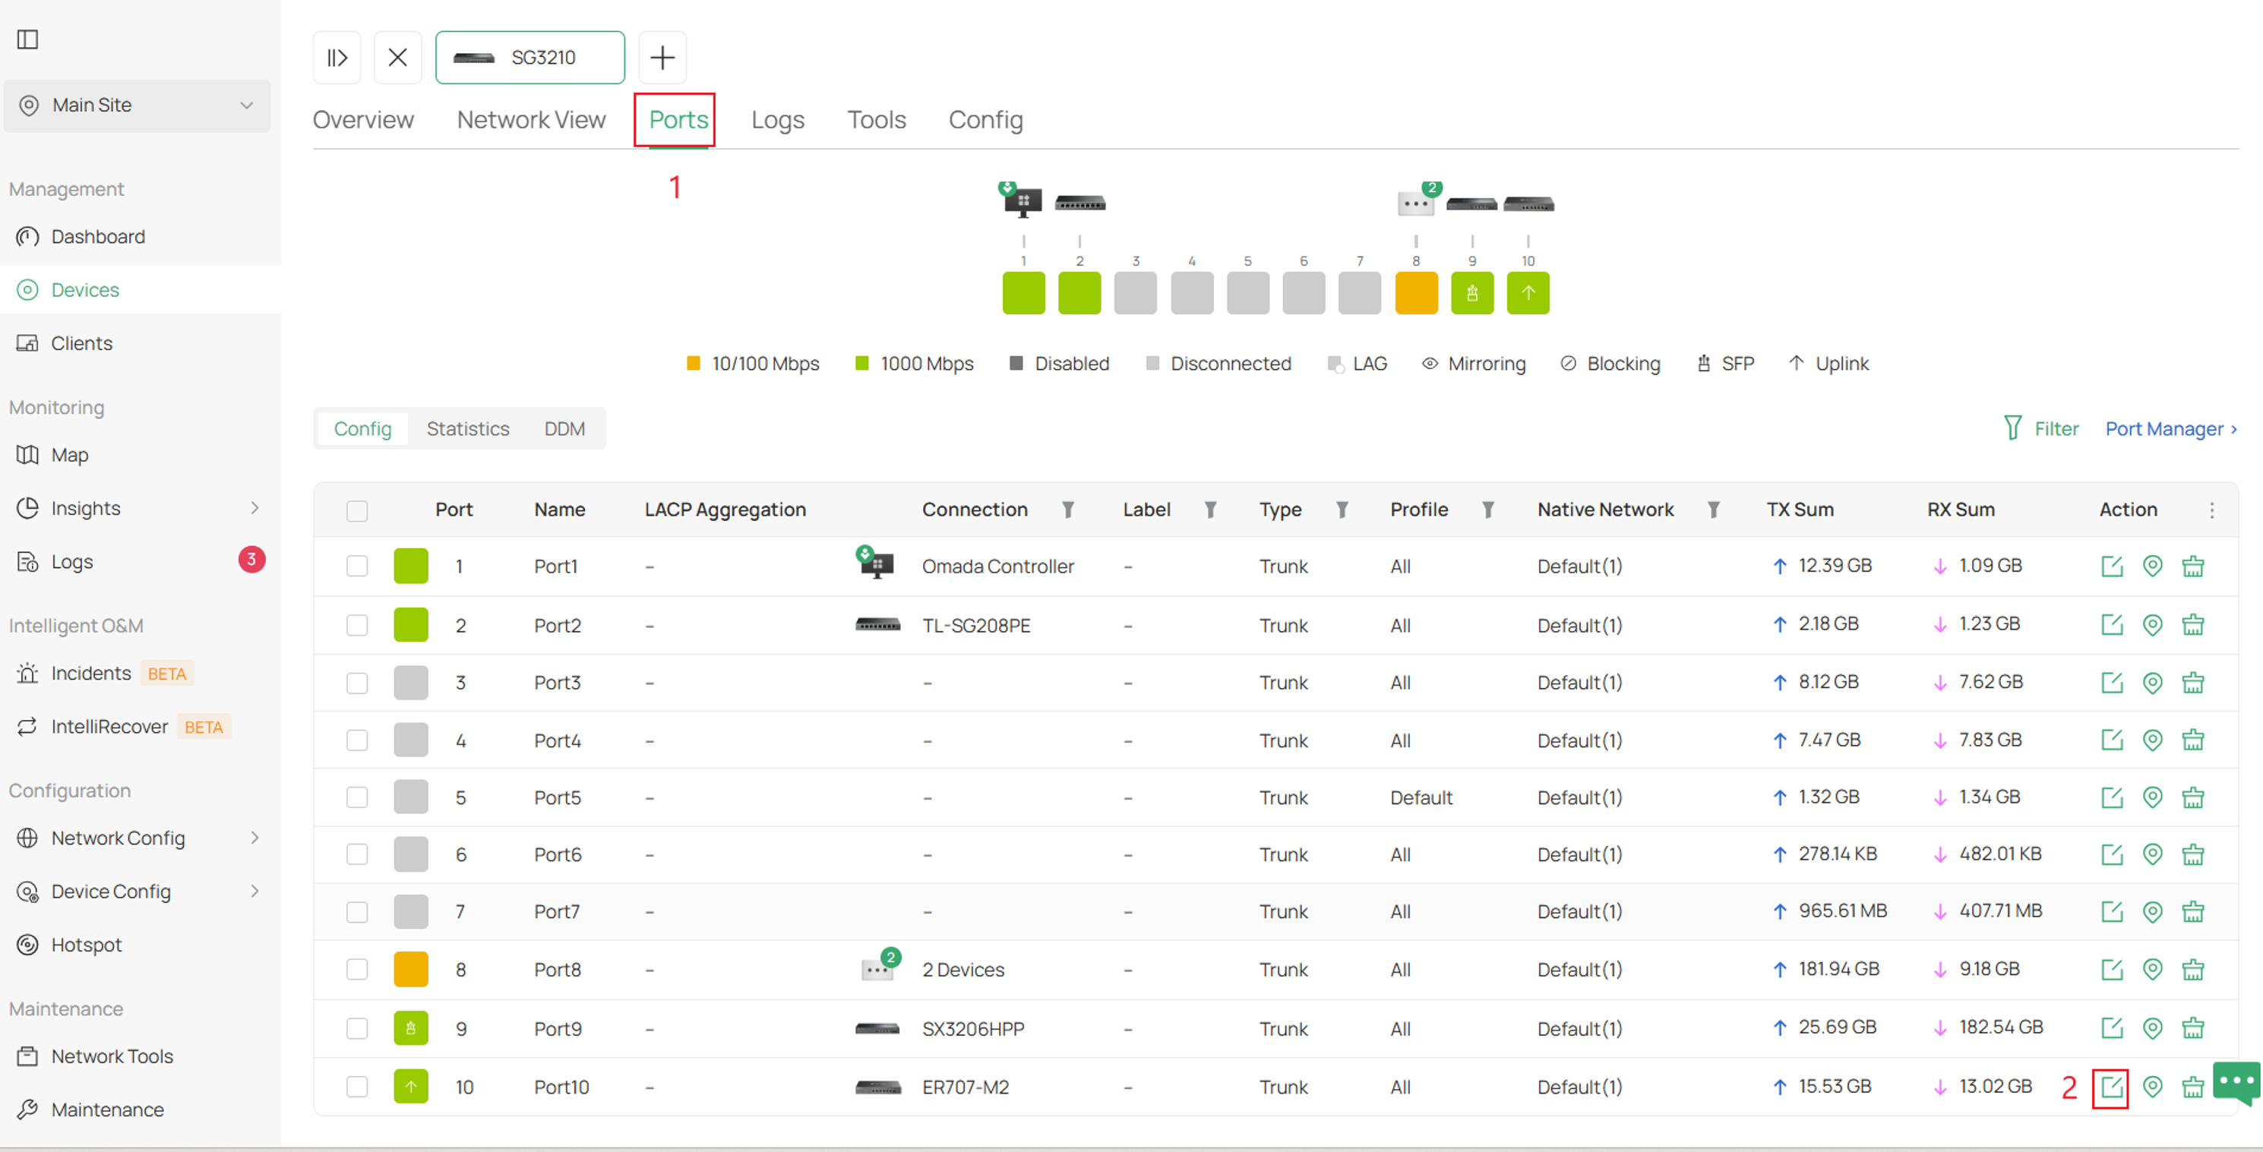Click the Port9 basket action icon
Screen dimensions: 2263x1152
point(2192,1027)
